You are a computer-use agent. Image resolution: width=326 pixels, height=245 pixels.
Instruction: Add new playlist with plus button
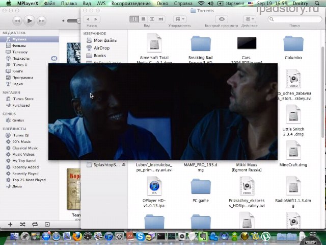pyautogui.click(x=10, y=225)
